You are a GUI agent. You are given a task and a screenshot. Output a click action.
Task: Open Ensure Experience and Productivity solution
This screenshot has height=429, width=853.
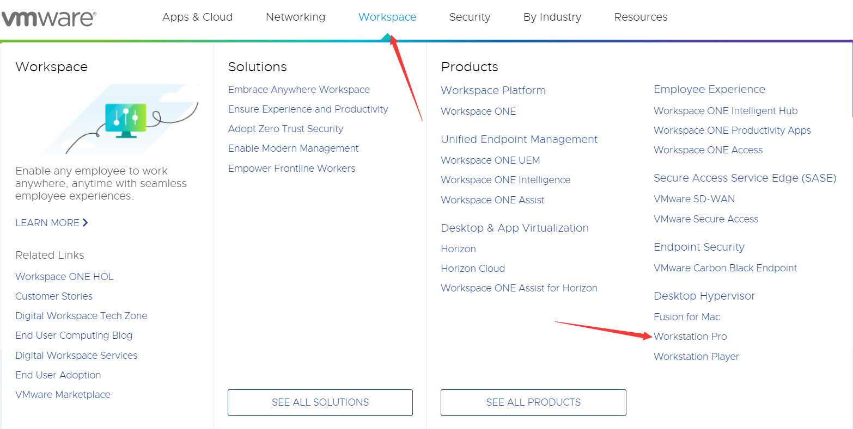[x=308, y=109]
